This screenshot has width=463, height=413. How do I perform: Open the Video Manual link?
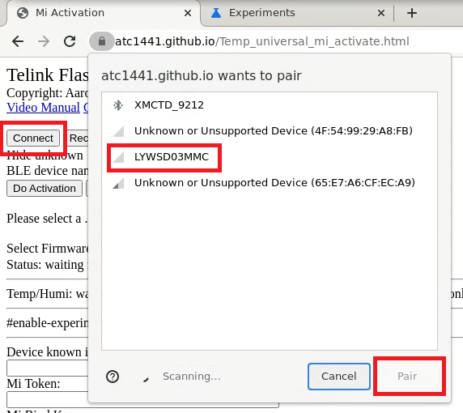tap(43, 108)
